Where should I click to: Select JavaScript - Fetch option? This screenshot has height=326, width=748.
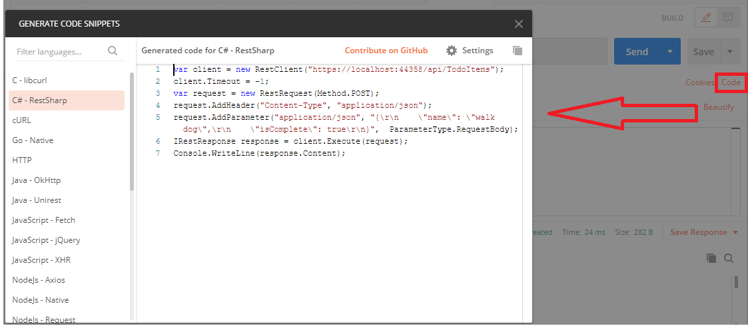[67, 220]
